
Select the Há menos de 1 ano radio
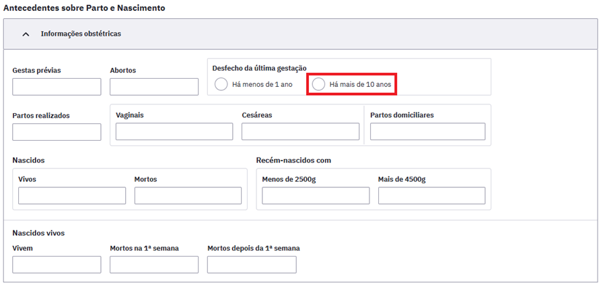click(x=221, y=84)
